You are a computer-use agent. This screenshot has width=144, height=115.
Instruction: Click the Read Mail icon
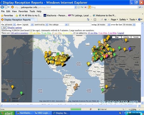[x=101, y=19]
